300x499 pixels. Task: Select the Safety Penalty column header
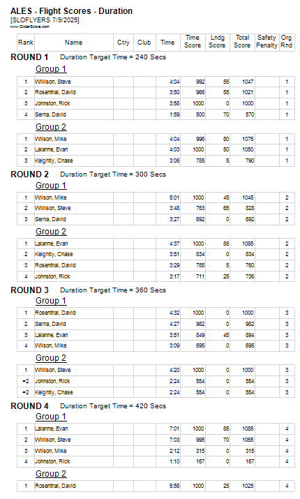coord(267,42)
